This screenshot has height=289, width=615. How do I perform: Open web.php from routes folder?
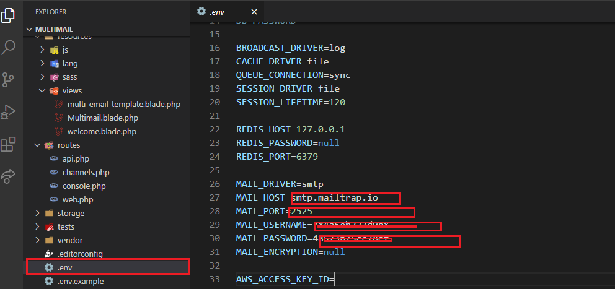[77, 199]
